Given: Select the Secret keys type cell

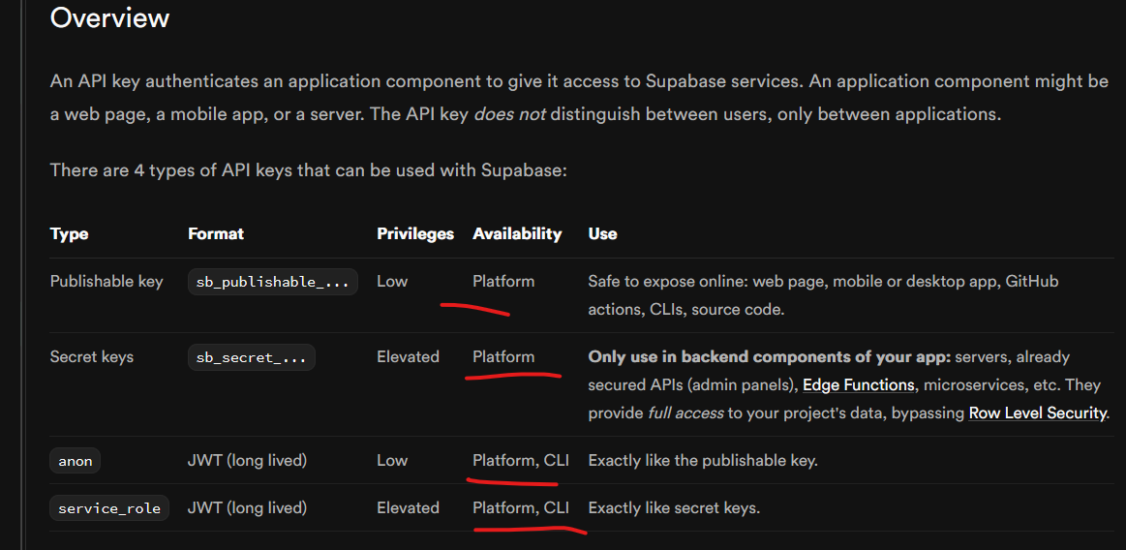Looking at the screenshot, I should coord(92,356).
